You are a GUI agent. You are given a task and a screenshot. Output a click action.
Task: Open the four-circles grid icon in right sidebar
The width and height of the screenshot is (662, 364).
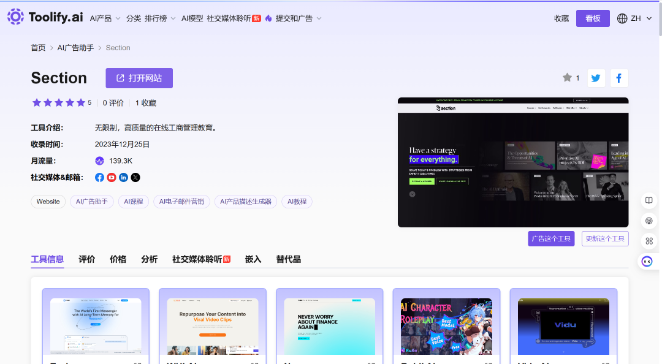point(649,241)
